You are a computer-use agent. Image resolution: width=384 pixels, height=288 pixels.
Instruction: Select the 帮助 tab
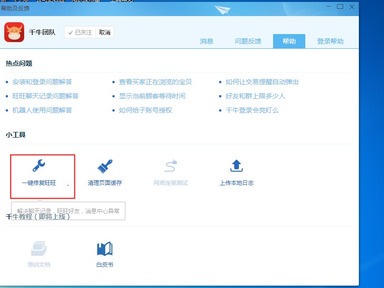pyautogui.click(x=289, y=41)
